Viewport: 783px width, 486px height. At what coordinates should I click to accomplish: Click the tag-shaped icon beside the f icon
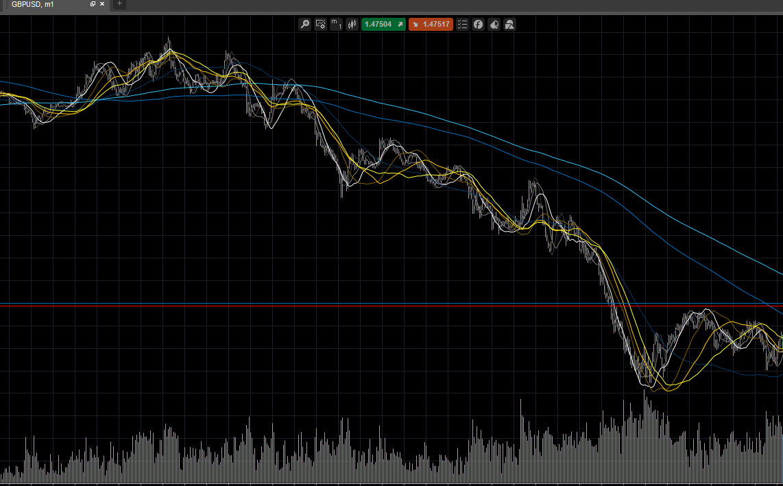tap(494, 25)
